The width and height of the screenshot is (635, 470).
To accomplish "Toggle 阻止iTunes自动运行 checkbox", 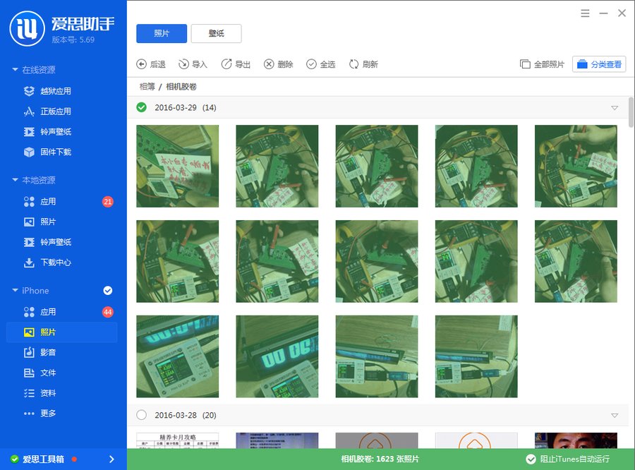I will 531,459.
